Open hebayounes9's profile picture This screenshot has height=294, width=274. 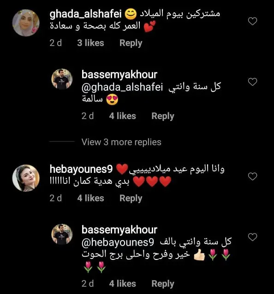[x=26, y=178]
